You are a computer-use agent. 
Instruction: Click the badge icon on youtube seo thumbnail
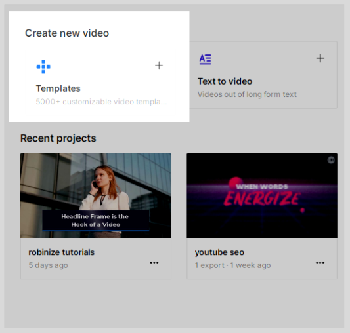tap(331, 160)
